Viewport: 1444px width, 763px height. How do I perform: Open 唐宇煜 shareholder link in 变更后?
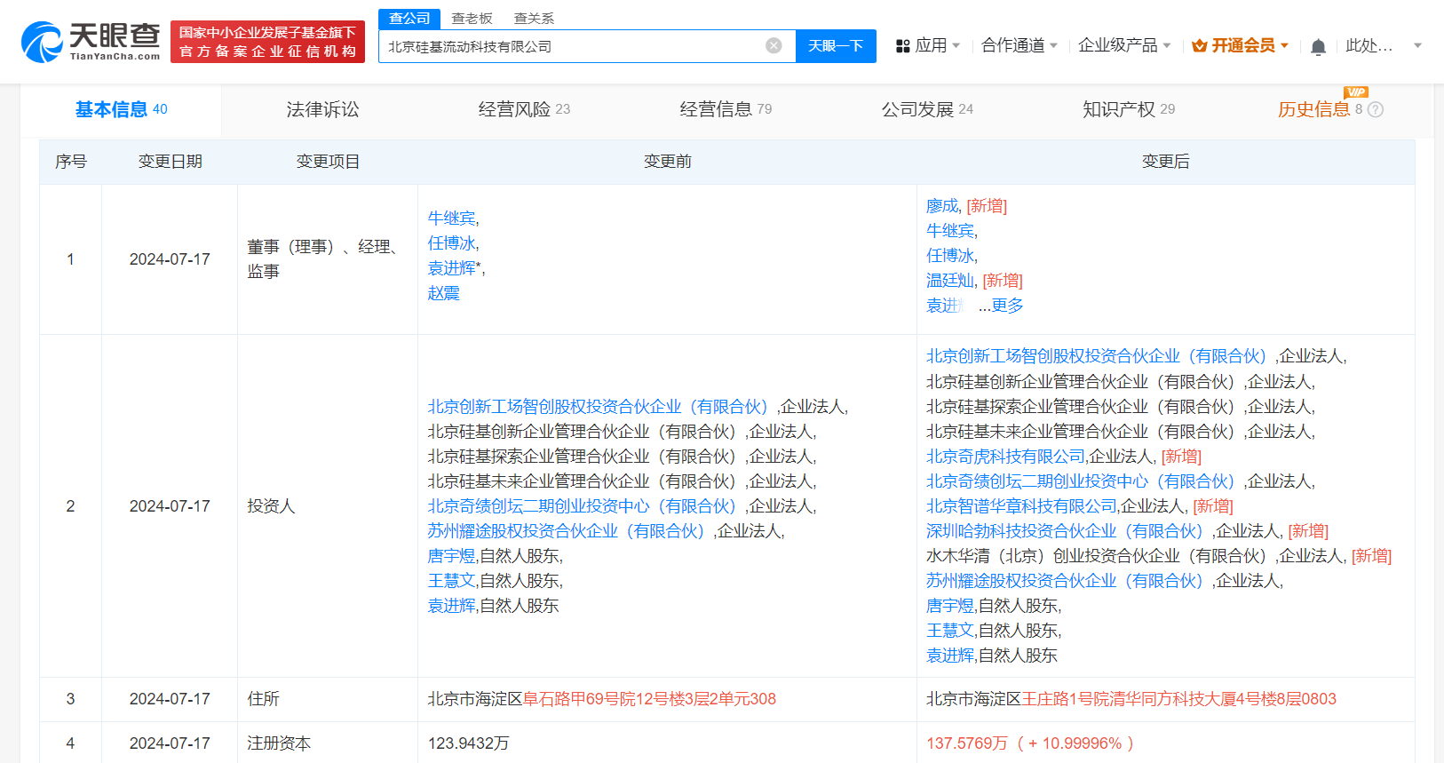tap(950, 606)
